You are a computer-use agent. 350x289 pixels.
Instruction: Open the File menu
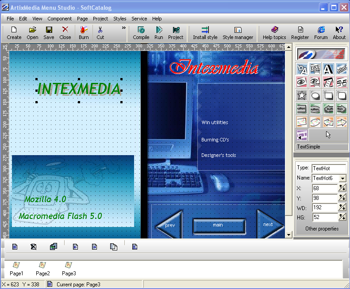click(10, 19)
